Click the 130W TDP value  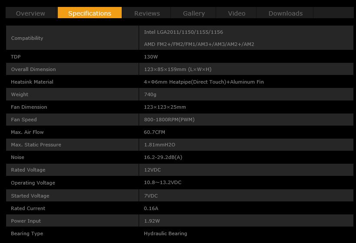[151, 57]
